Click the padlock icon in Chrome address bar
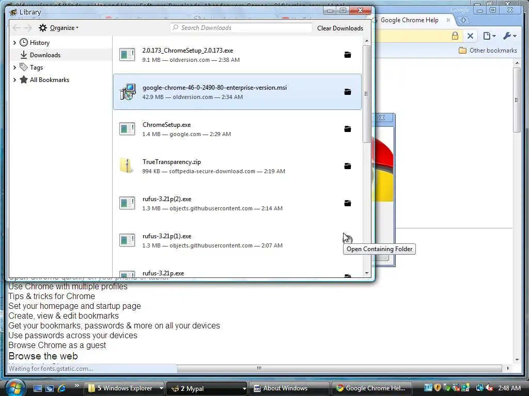The width and height of the screenshot is (529, 396). 455,36
